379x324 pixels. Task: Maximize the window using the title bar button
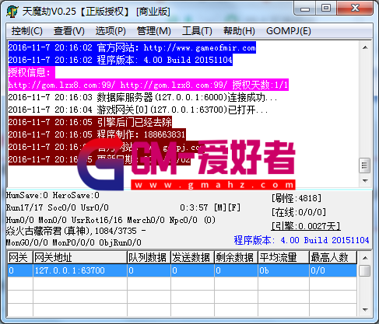[x=326, y=8]
